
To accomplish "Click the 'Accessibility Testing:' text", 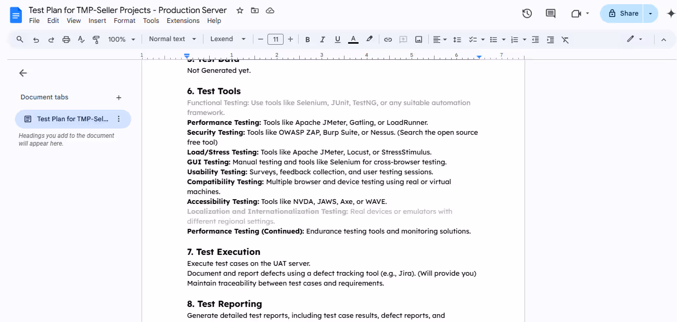I will [x=223, y=202].
